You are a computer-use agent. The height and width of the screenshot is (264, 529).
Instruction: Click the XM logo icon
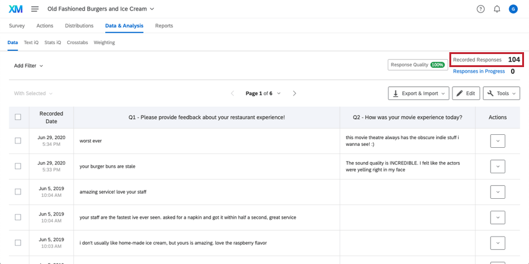[16, 9]
